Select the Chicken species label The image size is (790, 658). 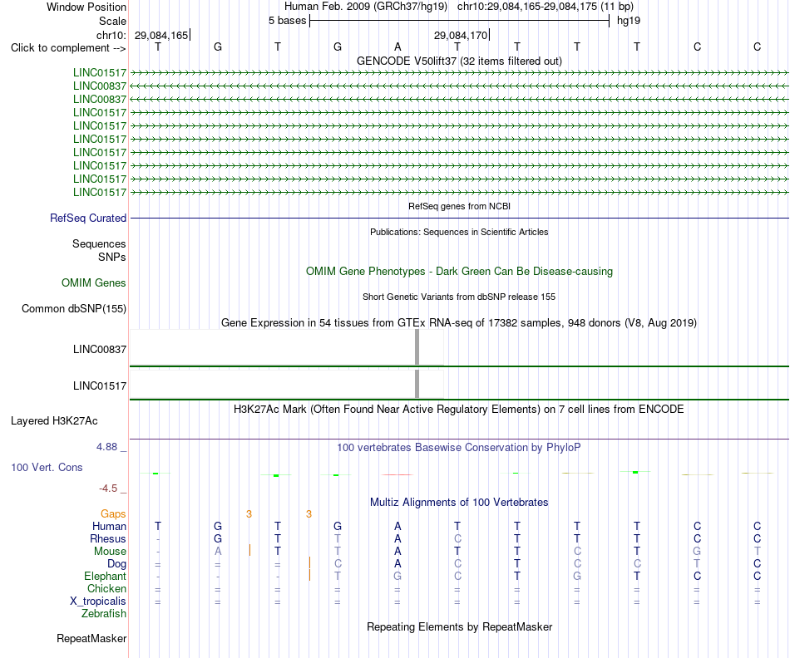(106, 589)
